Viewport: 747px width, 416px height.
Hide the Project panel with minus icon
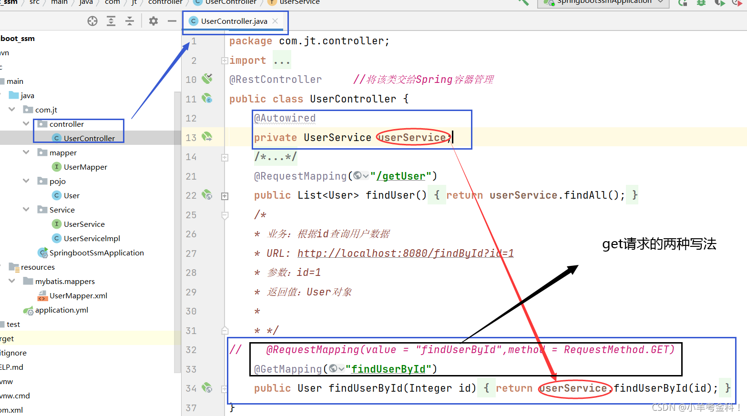pos(172,21)
